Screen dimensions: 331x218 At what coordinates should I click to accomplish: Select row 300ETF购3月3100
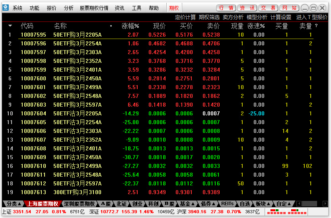[166, 192]
